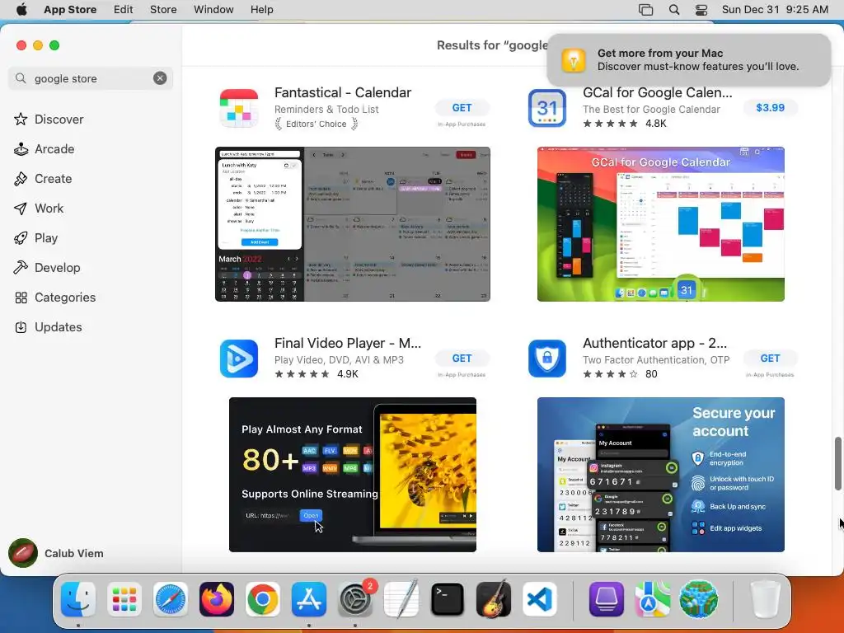The image size is (844, 633).
Task: Click the Discover star icon in sidebar
Action: [x=21, y=119]
